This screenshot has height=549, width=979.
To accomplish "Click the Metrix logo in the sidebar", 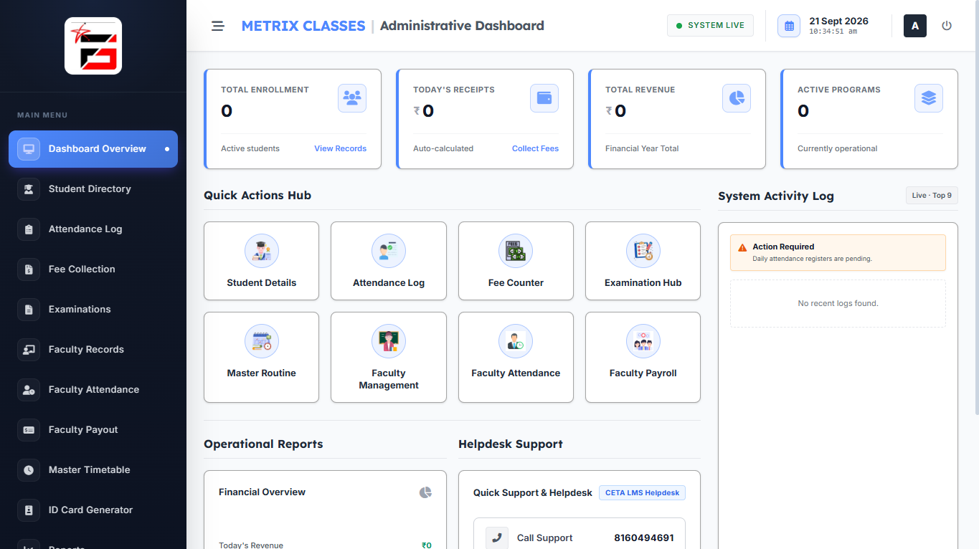I will tap(93, 46).
